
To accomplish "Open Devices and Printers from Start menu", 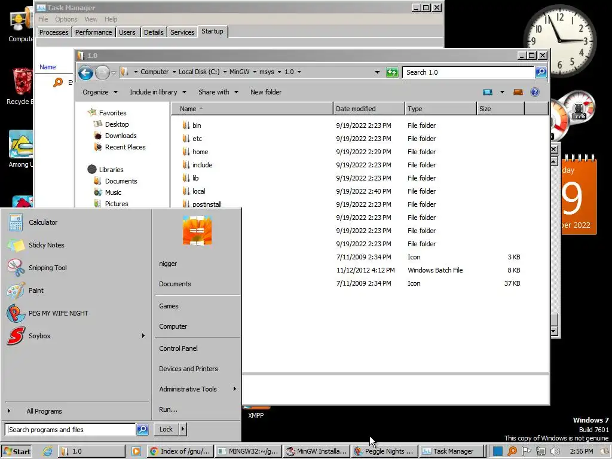I will click(x=188, y=369).
